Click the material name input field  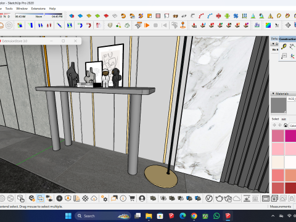[292, 99]
